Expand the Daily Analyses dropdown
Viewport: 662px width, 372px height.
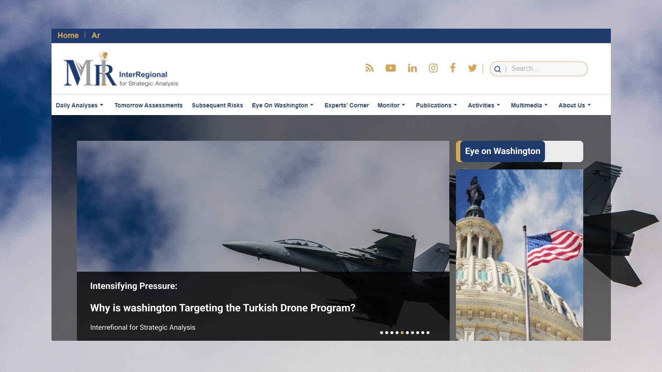[79, 105]
